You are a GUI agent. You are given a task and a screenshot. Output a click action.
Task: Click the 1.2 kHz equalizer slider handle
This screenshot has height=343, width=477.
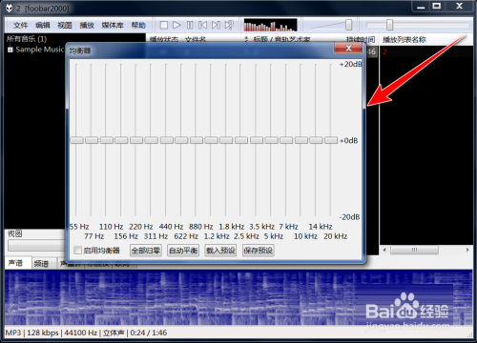tap(212, 140)
